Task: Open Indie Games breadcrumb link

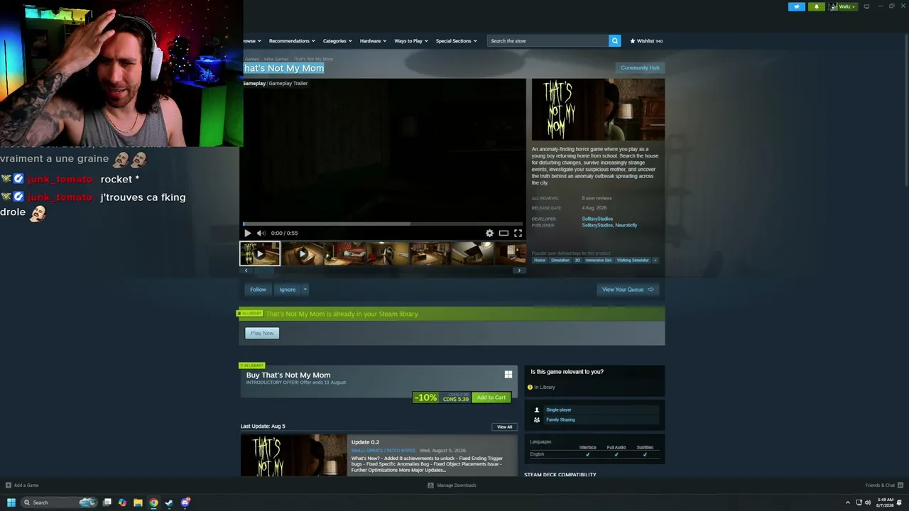Action: (276, 59)
